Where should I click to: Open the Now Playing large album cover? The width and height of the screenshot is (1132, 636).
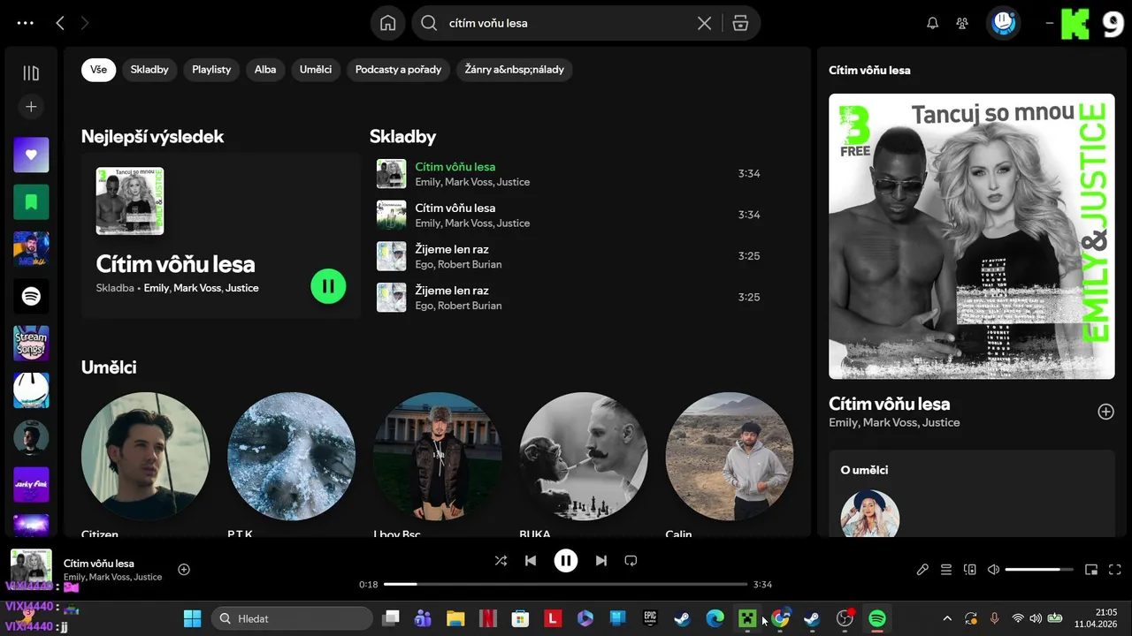click(x=972, y=237)
